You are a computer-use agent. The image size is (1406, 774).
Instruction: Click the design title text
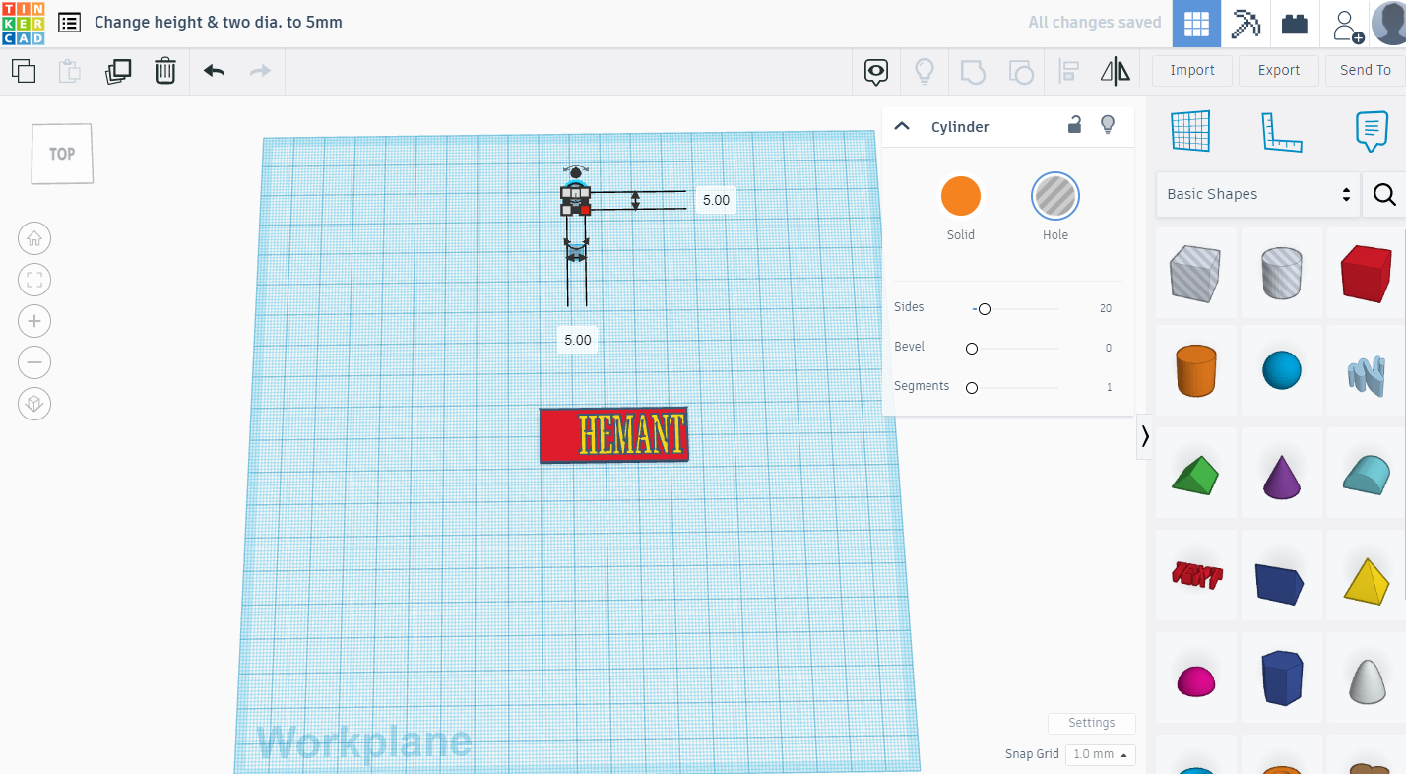[x=219, y=22]
